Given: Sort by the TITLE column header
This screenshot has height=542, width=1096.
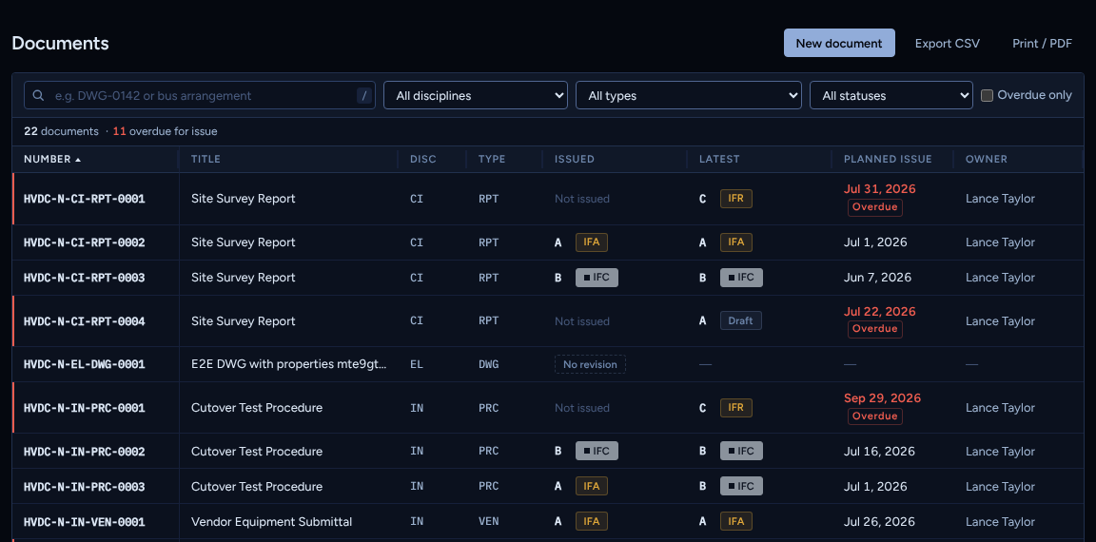Looking at the screenshot, I should coord(205,159).
